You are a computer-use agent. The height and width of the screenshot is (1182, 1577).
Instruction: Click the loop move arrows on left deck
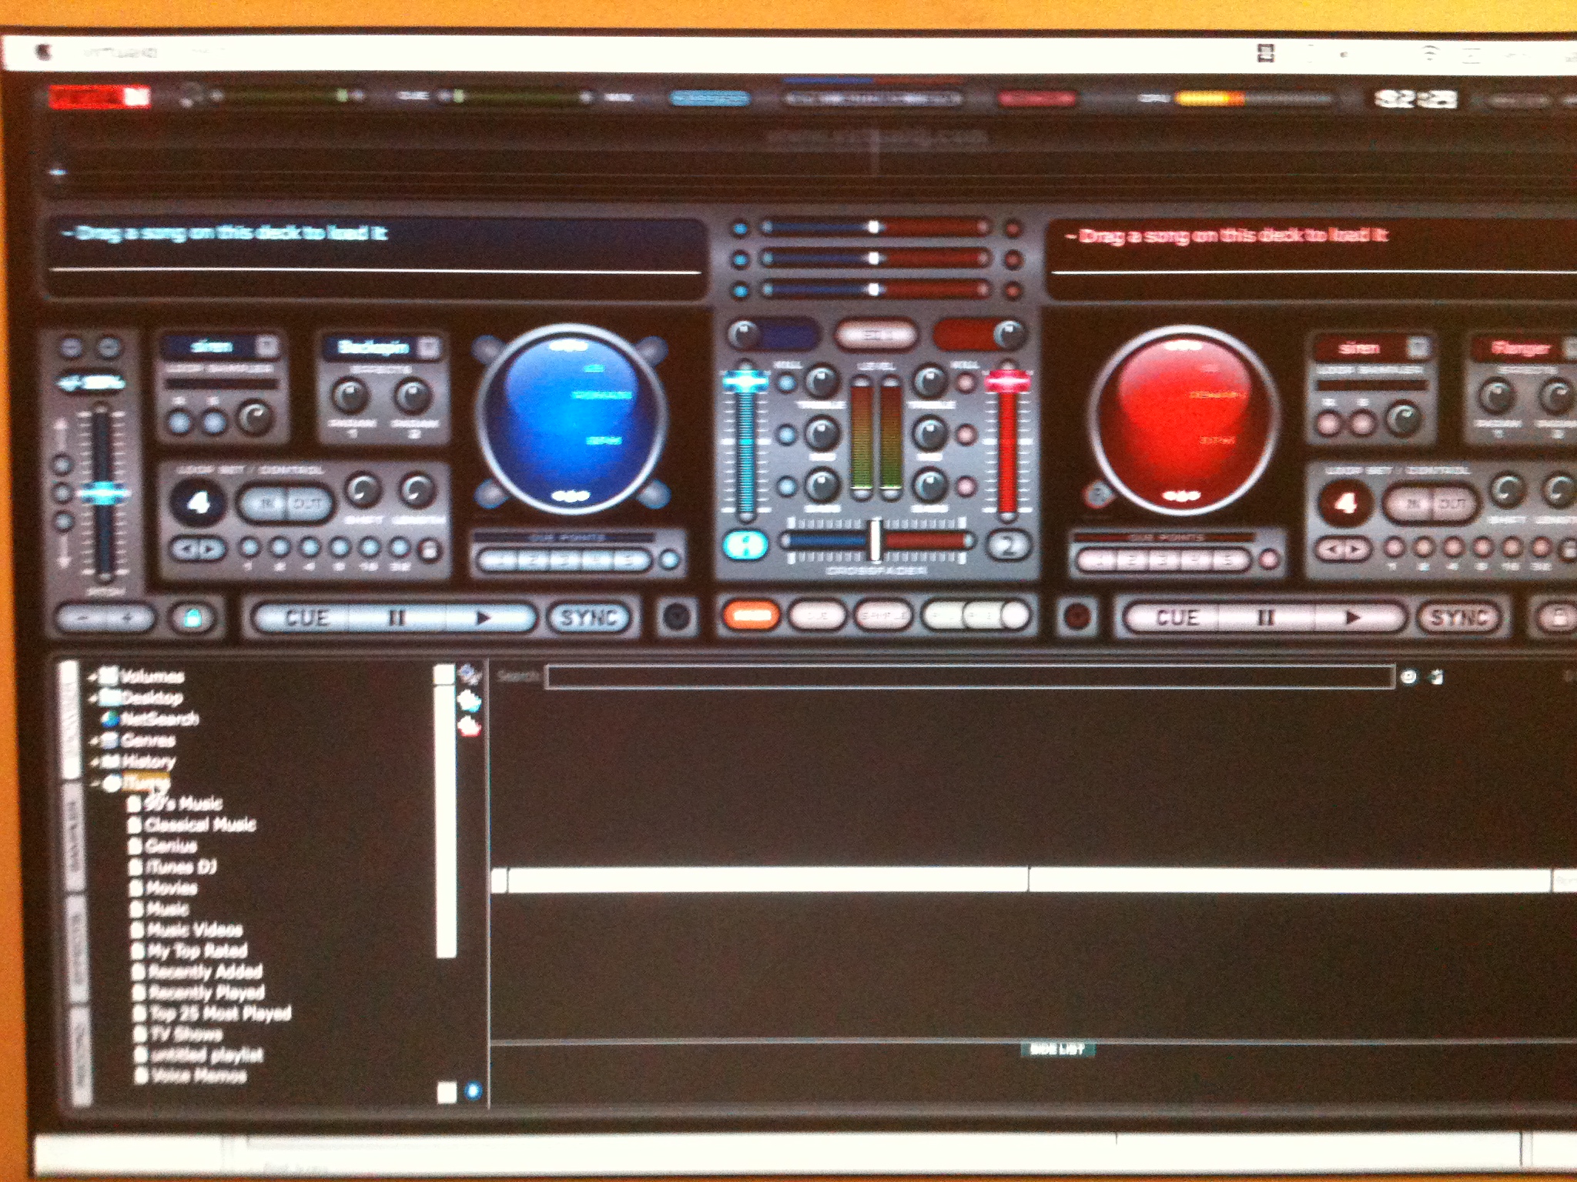[199, 549]
